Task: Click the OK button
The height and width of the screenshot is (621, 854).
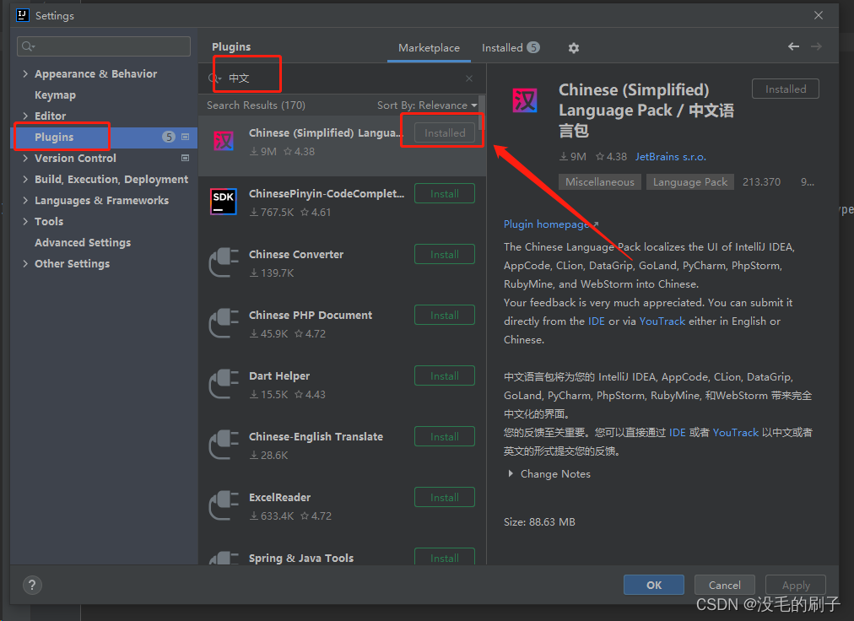Action: (653, 585)
